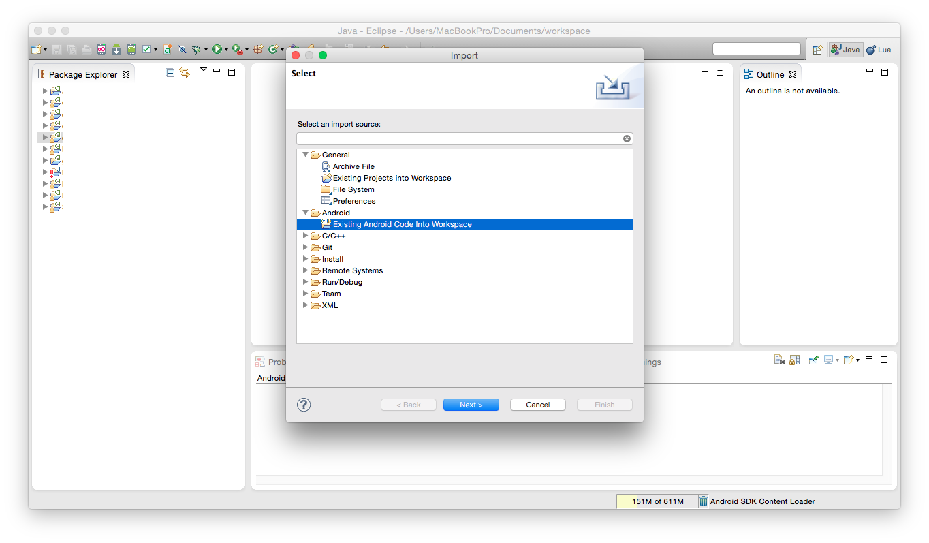Select Existing Projects into Workspace

click(x=386, y=178)
